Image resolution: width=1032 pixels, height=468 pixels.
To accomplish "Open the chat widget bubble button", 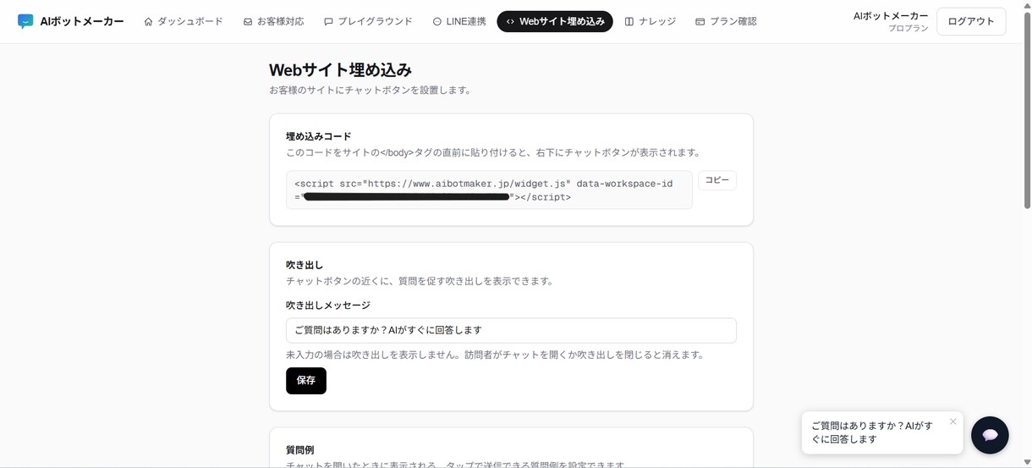I will tap(990, 435).
